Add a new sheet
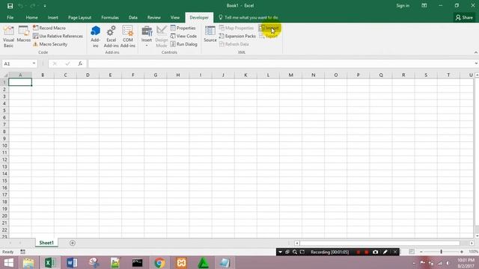This screenshot has height=269, width=479. [x=73, y=243]
